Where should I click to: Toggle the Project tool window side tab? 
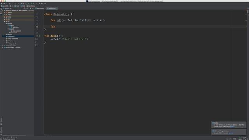point(1,11)
